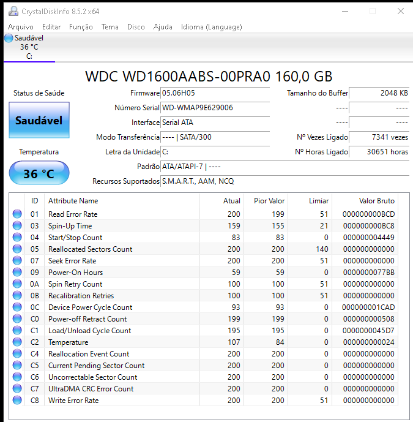Viewport: 413px width, 422px height.
Task: Click status orb for Seek Error Rate
Action: [17, 260]
